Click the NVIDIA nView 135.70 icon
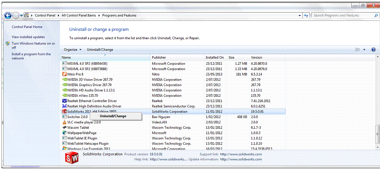This screenshot has width=380, height=169. click(x=64, y=96)
